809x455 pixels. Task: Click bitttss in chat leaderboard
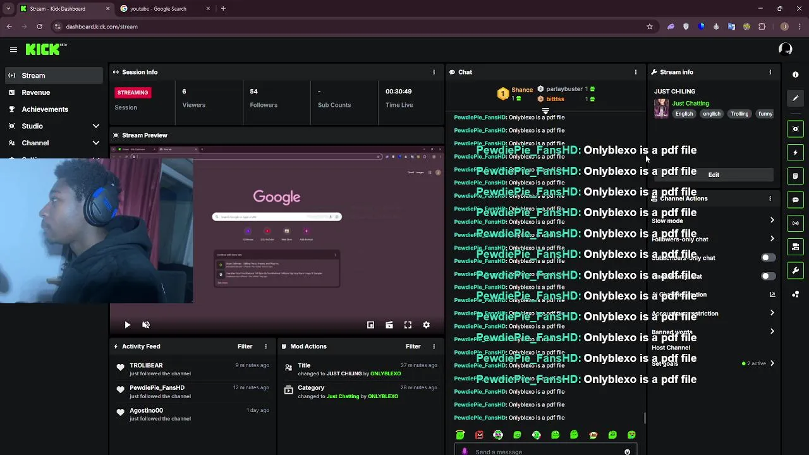pos(555,99)
